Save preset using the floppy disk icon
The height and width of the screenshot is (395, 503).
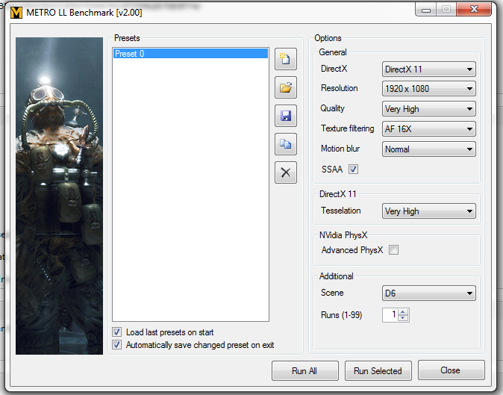pos(286,116)
